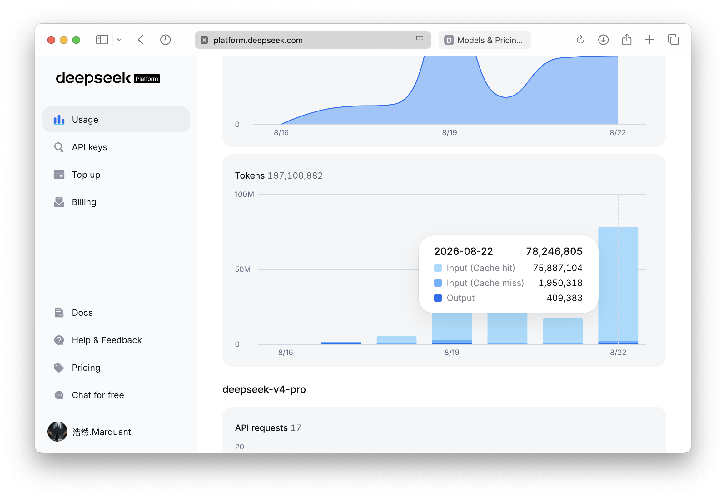Click the Output color swatch

point(438,298)
